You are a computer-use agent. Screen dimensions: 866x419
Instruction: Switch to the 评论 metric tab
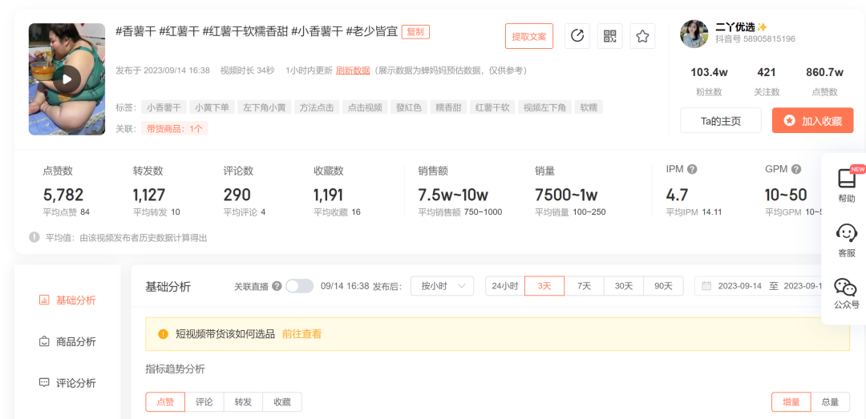[204, 402]
